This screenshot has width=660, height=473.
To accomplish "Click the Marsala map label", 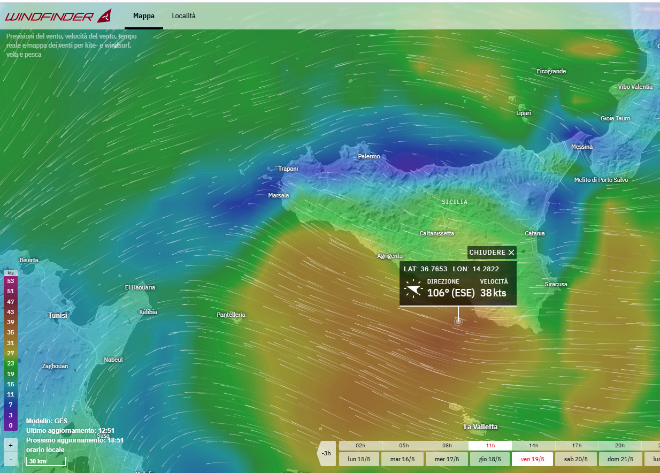I will (x=279, y=195).
